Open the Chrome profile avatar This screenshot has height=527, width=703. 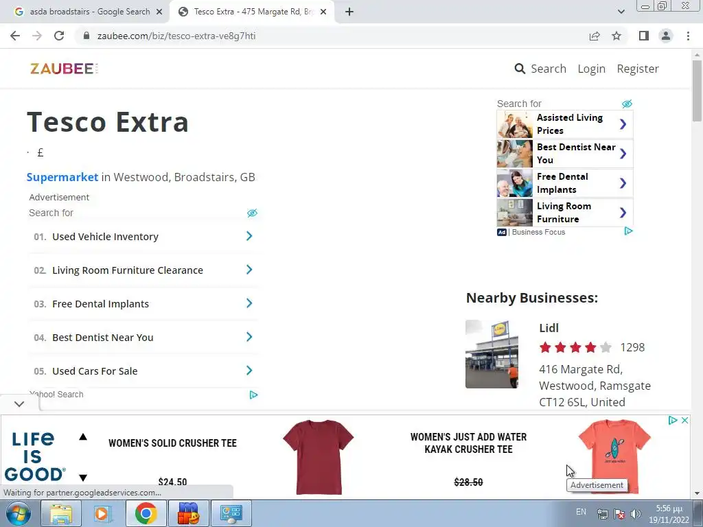[666, 36]
